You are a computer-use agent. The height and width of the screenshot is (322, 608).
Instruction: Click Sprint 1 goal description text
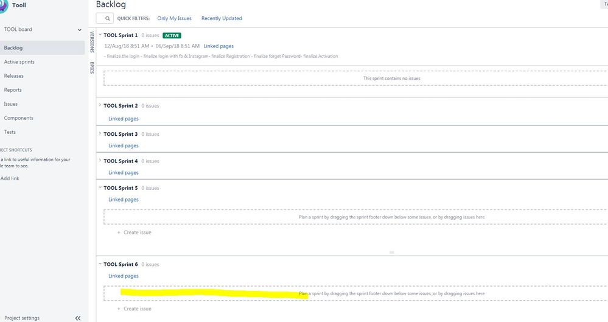click(221, 56)
